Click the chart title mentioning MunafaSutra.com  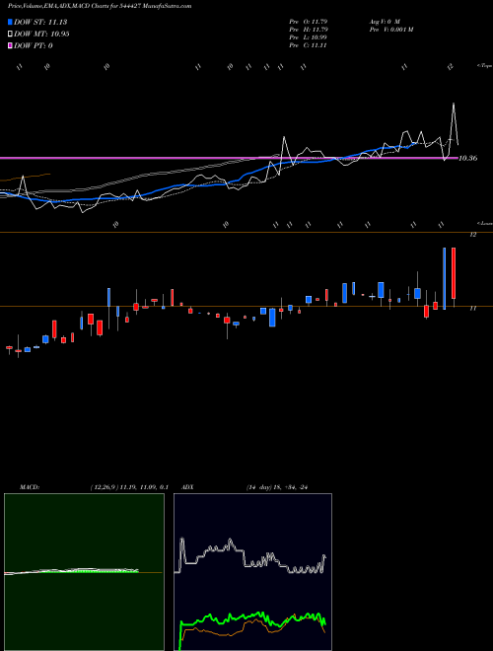point(100,6)
